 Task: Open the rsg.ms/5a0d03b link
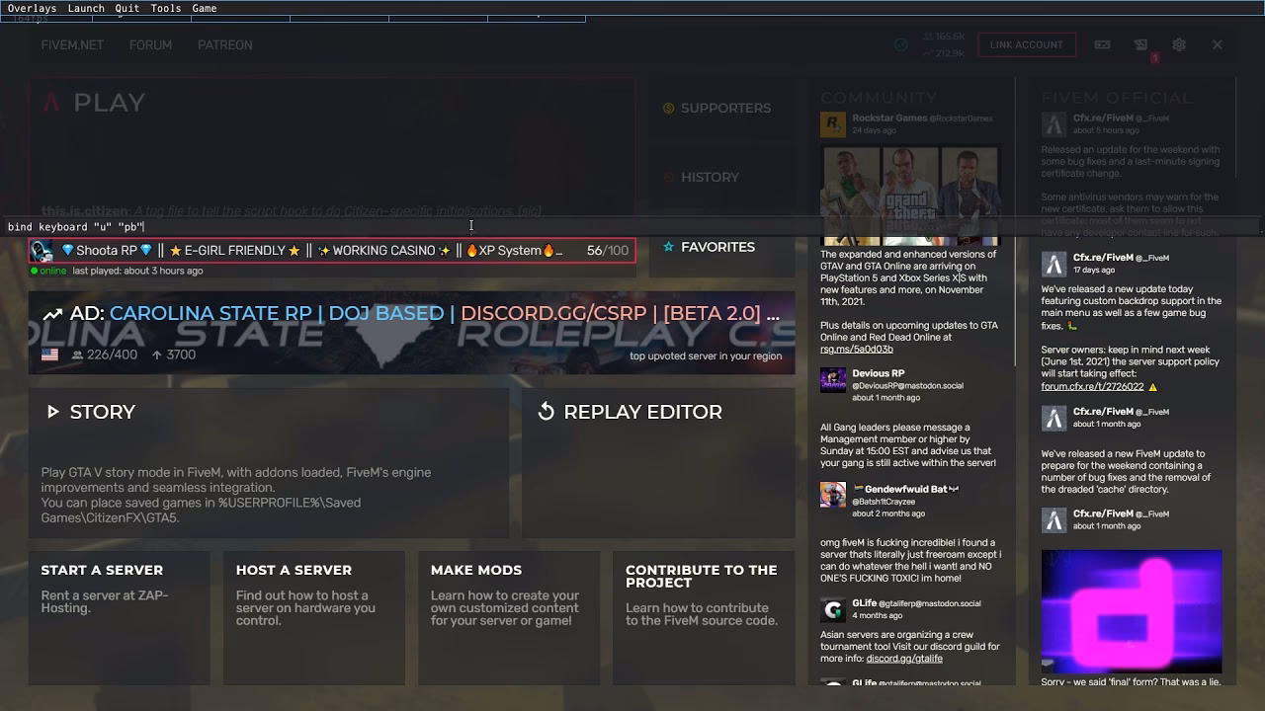(x=857, y=349)
